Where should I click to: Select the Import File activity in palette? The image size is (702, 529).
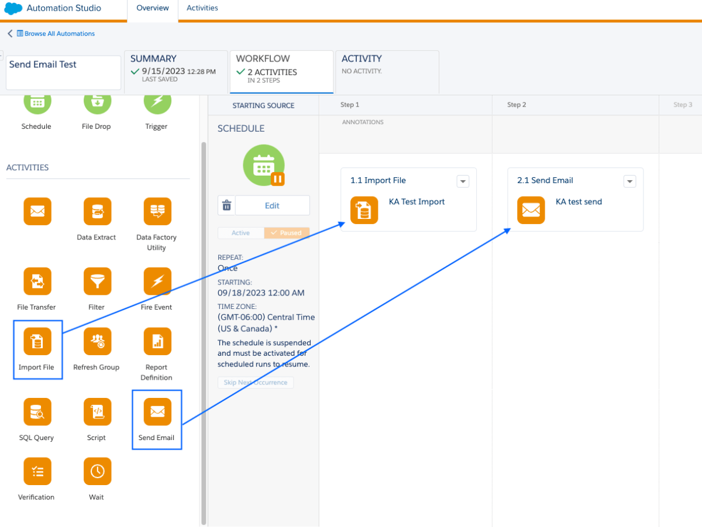pos(37,341)
